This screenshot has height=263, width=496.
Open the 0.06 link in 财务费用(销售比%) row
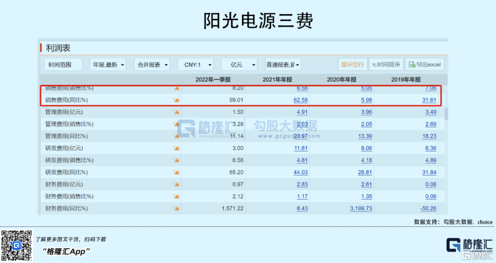(x=431, y=196)
